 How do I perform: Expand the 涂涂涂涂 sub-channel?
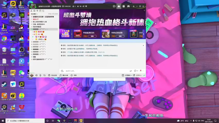(32, 42)
